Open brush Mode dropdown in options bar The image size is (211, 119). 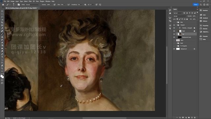(x=33, y=5)
